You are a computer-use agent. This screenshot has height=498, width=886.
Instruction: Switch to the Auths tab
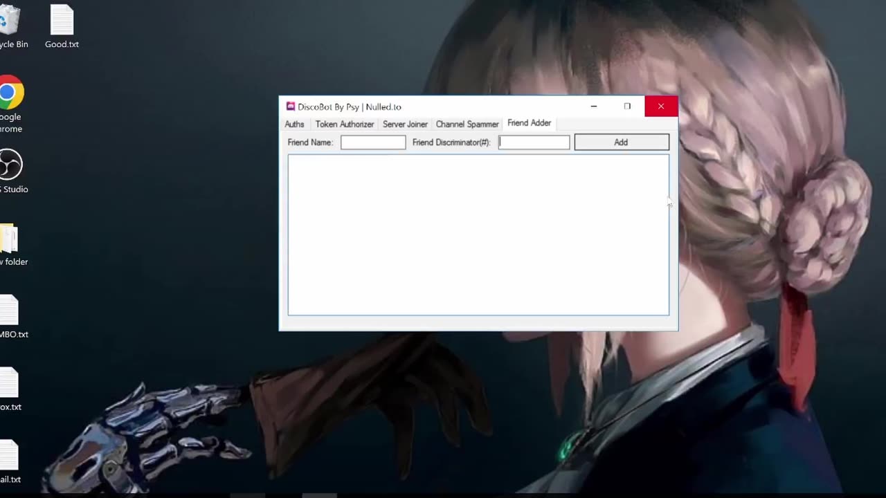click(x=294, y=124)
